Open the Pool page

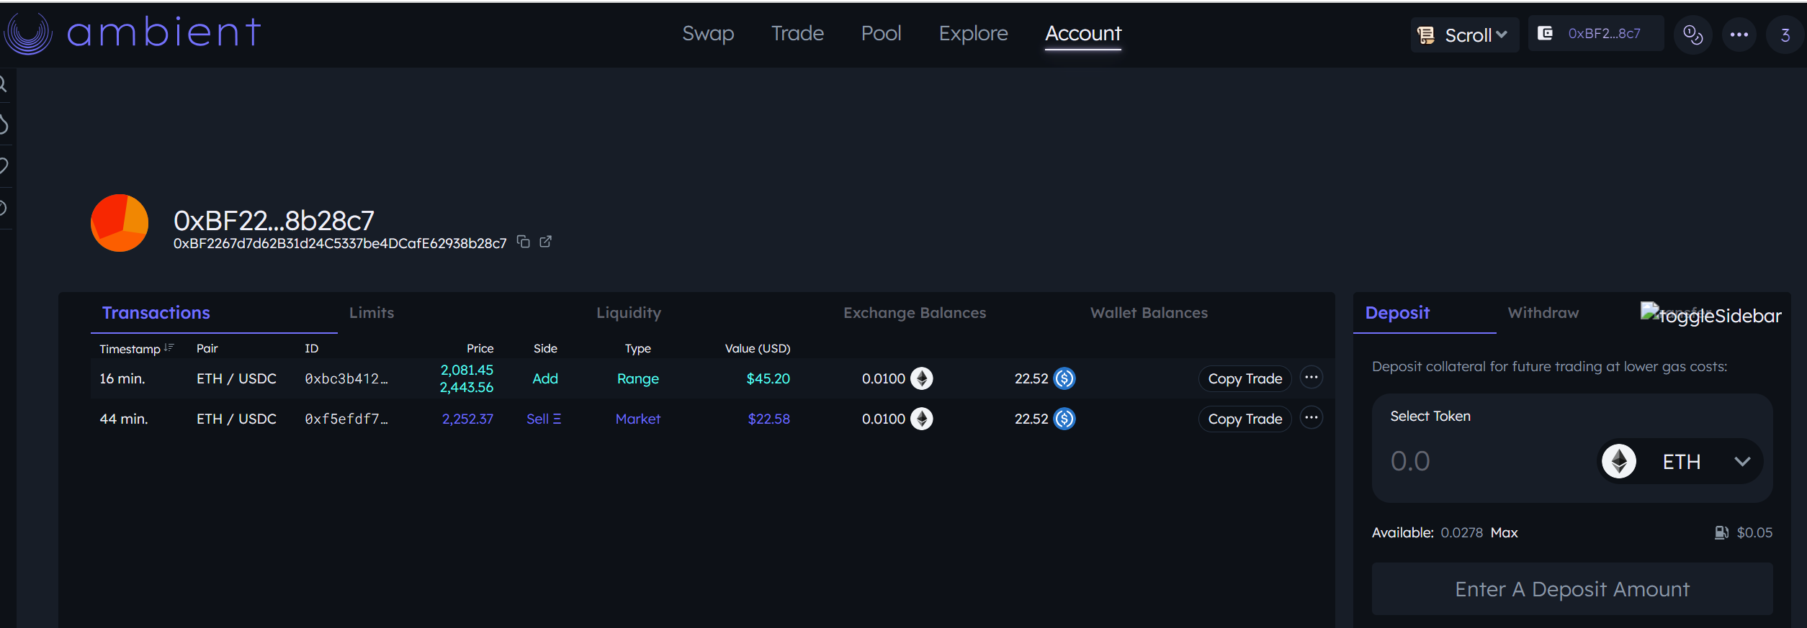tap(881, 33)
